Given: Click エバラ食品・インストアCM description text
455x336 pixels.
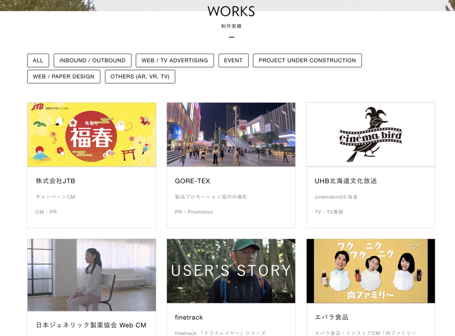Looking at the screenshot, I should click(x=365, y=333).
